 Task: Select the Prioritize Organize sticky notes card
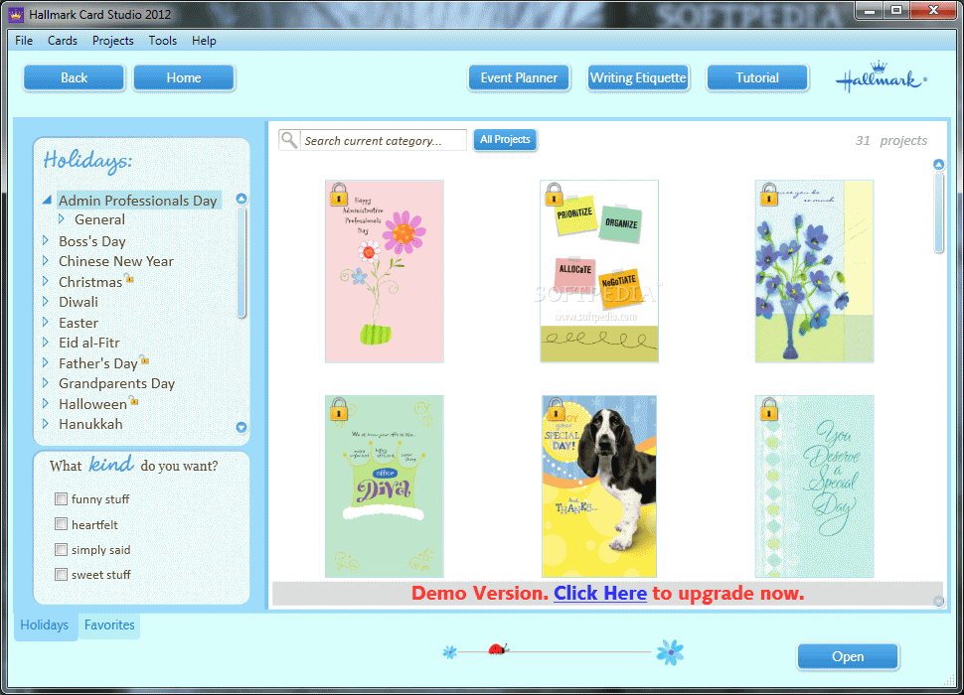(x=599, y=271)
